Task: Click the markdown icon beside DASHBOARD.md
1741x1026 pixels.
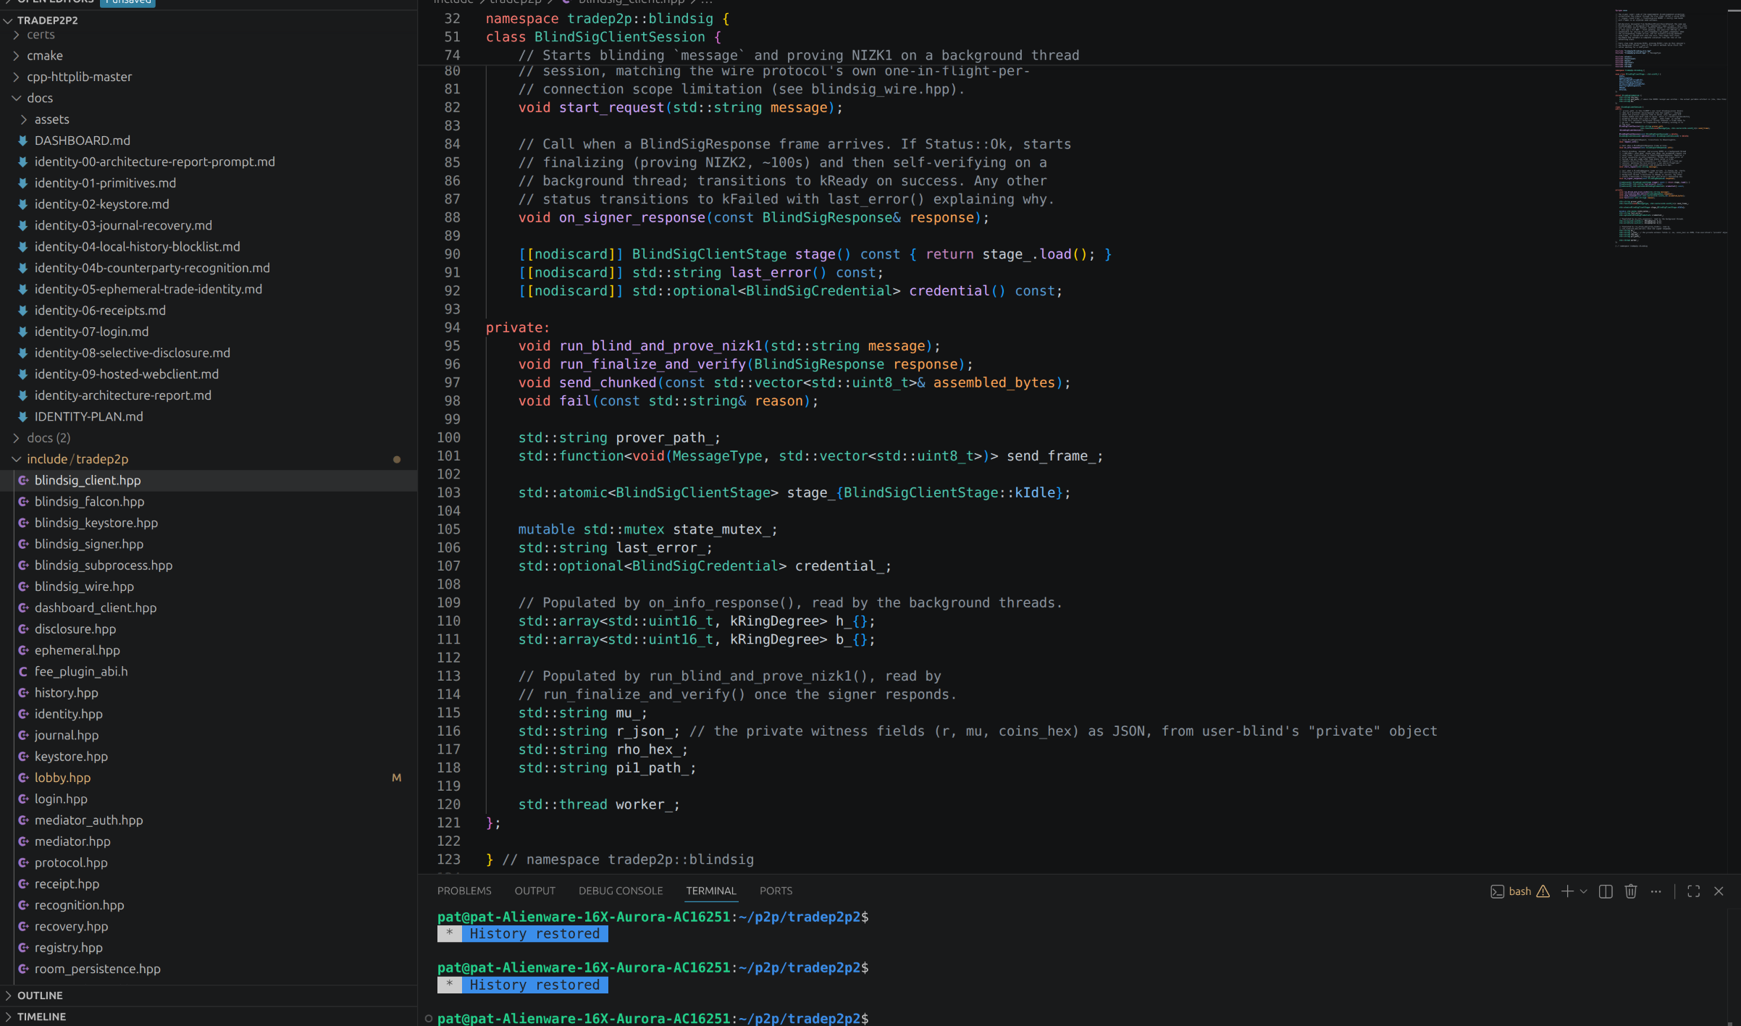Action: pyautogui.click(x=23, y=140)
